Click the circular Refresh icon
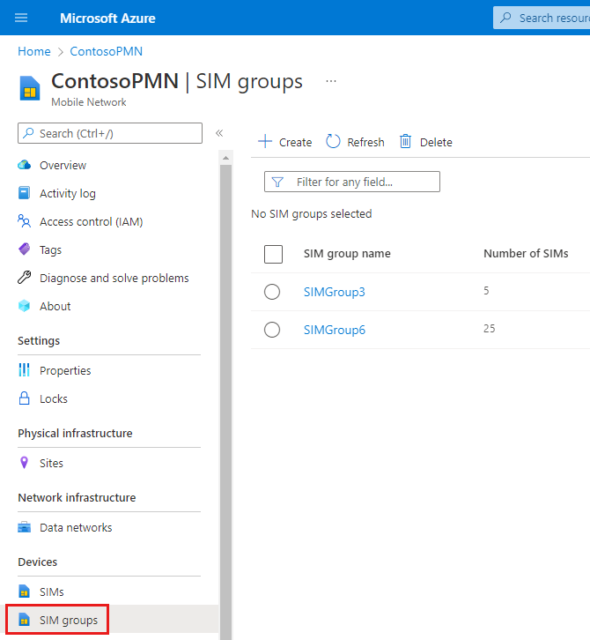The width and height of the screenshot is (590, 640). (333, 142)
